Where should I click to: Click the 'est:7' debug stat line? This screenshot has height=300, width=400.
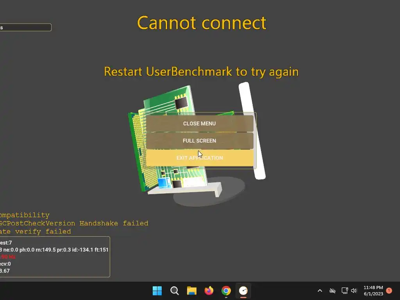[x=6, y=243]
